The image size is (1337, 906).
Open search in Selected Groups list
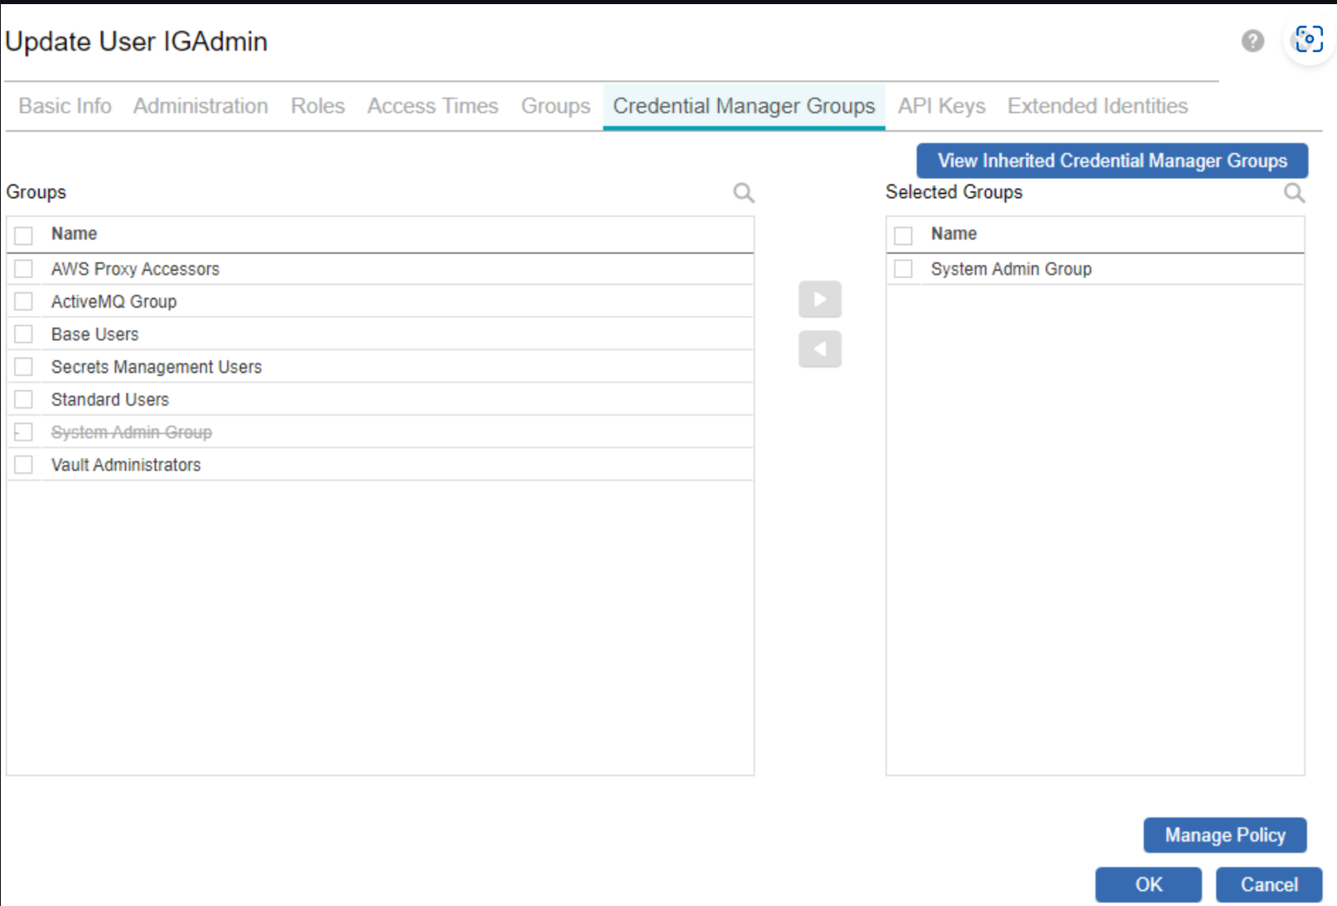1293,193
